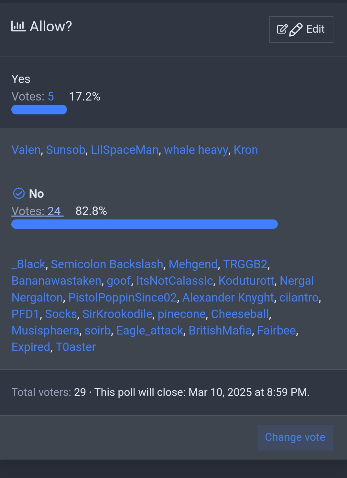Open Valen's profile link

pyautogui.click(x=26, y=150)
